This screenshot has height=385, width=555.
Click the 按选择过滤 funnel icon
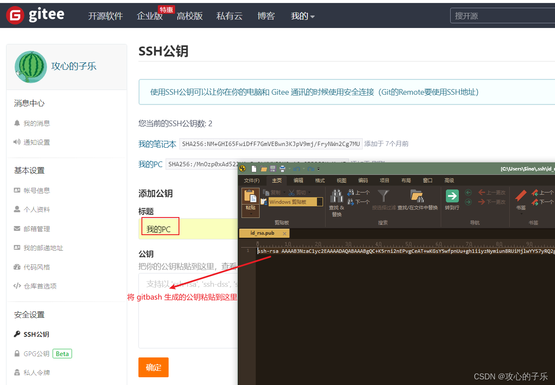tap(383, 196)
